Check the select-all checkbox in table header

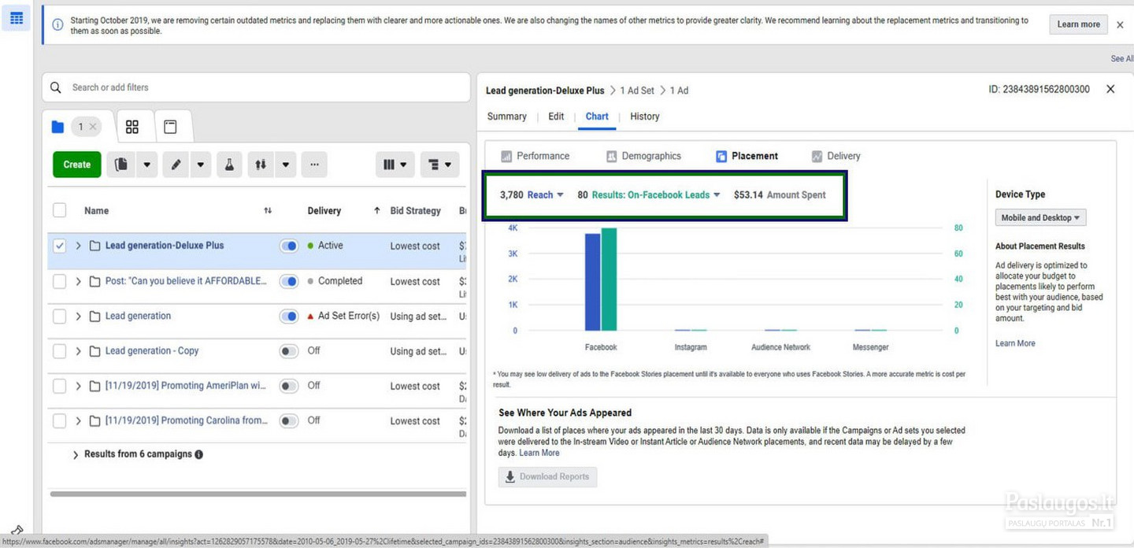59,210
